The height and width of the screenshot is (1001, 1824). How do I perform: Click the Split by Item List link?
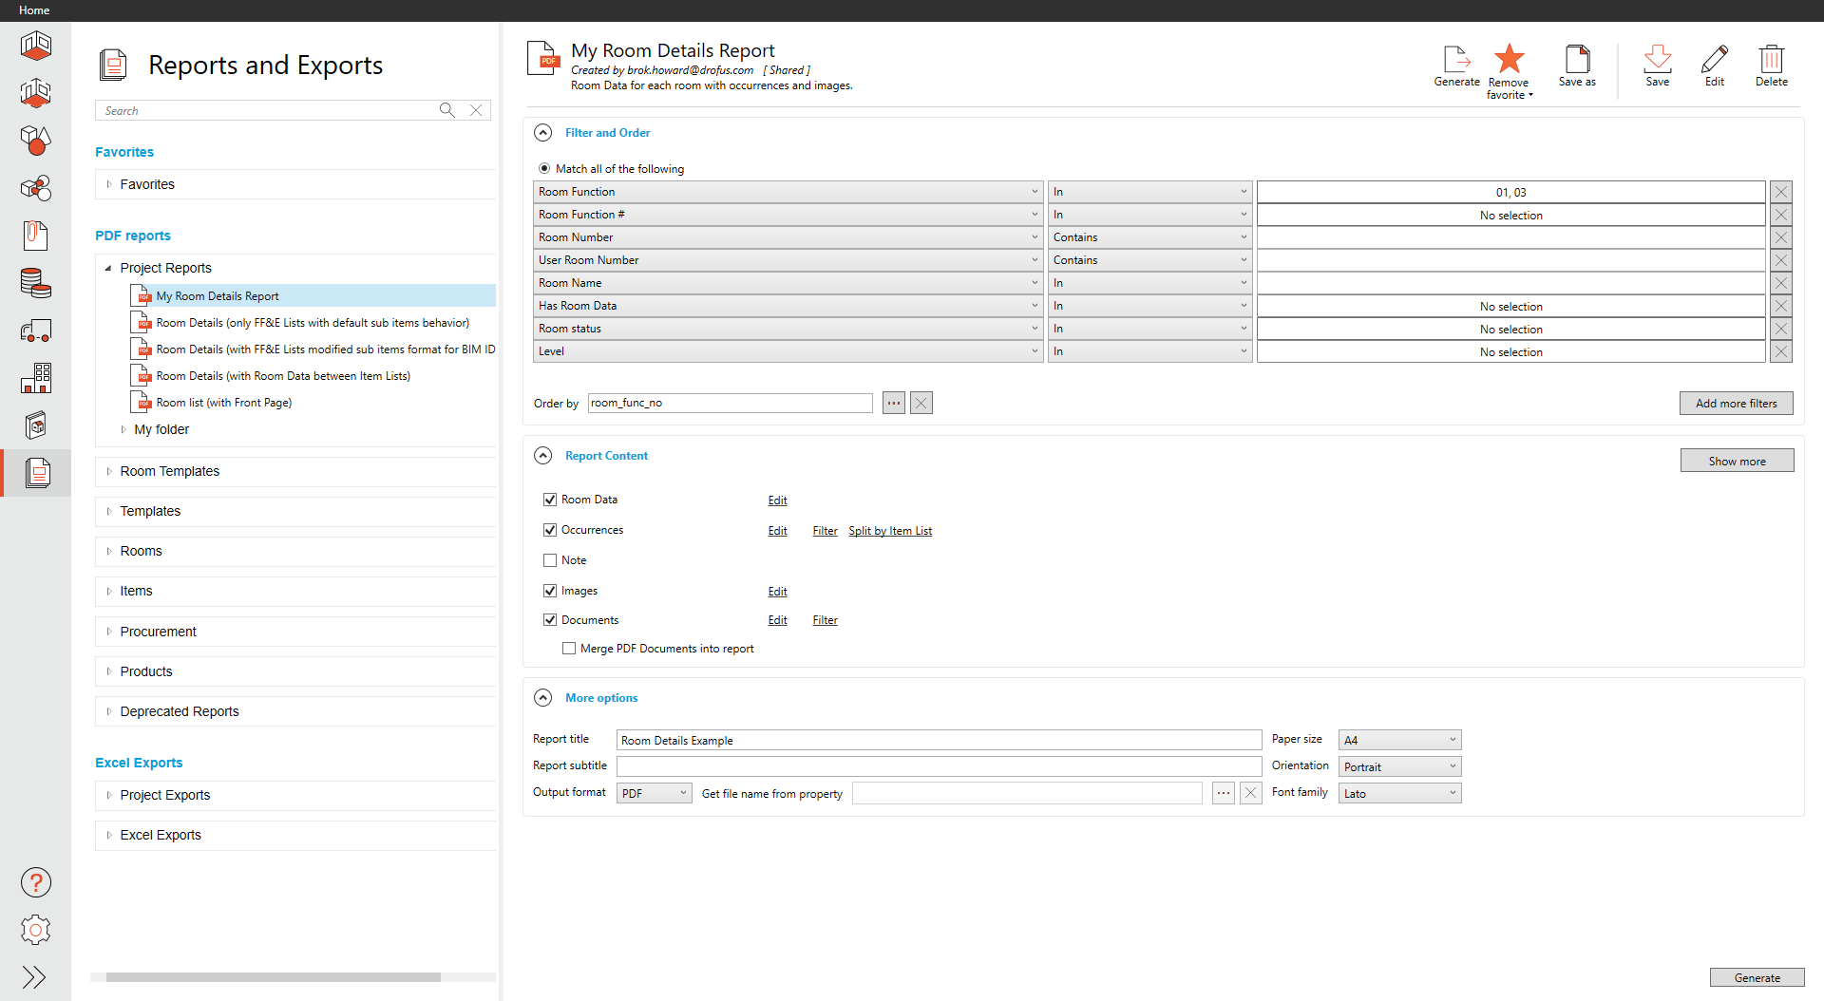point(890,531)
